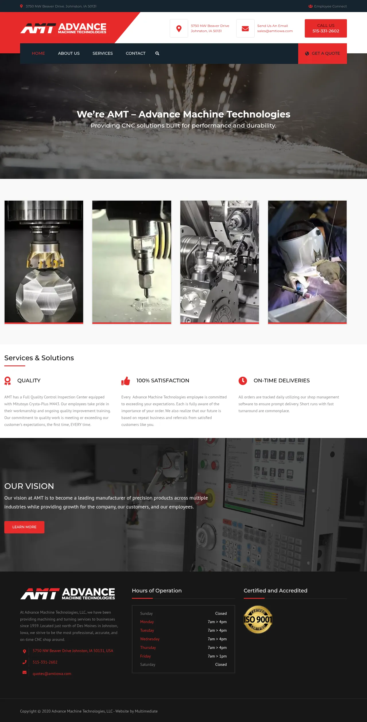Click the thumbs-up satisfaction icon

(126, 381)
